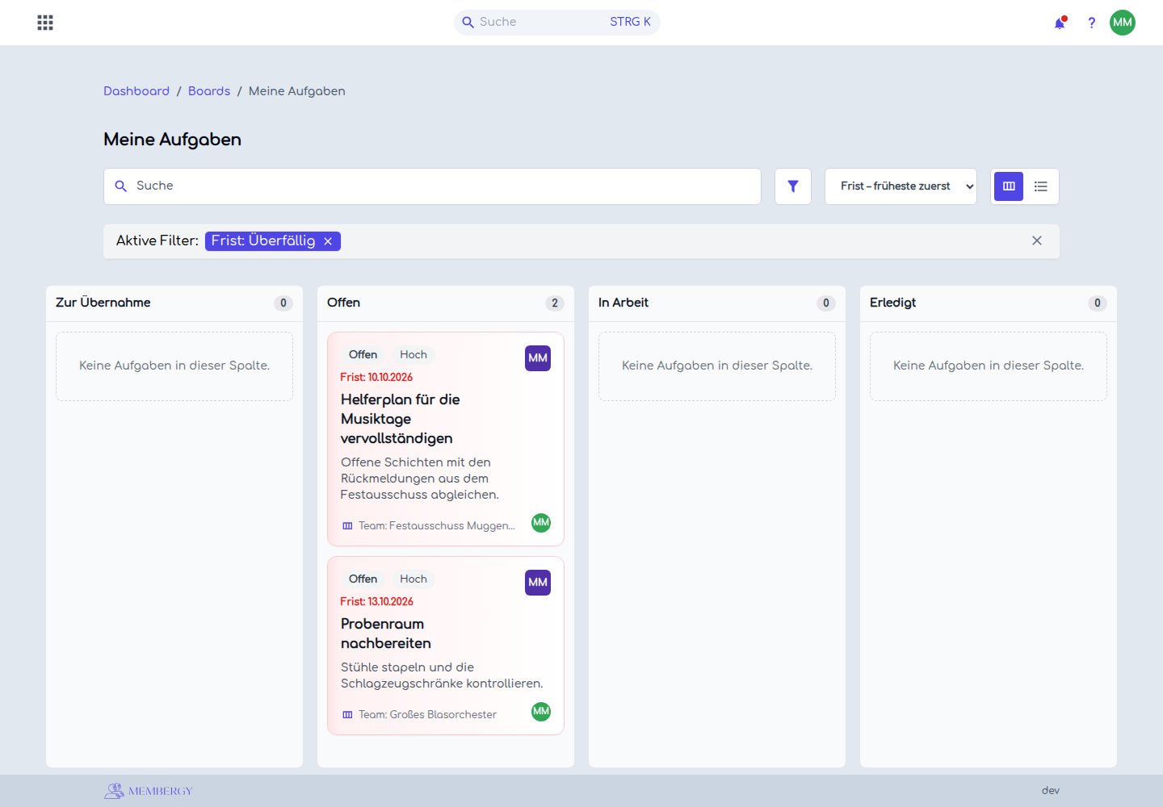Clear all active filters
This screenshot has height=807, width=1163.
(1037, 240)
